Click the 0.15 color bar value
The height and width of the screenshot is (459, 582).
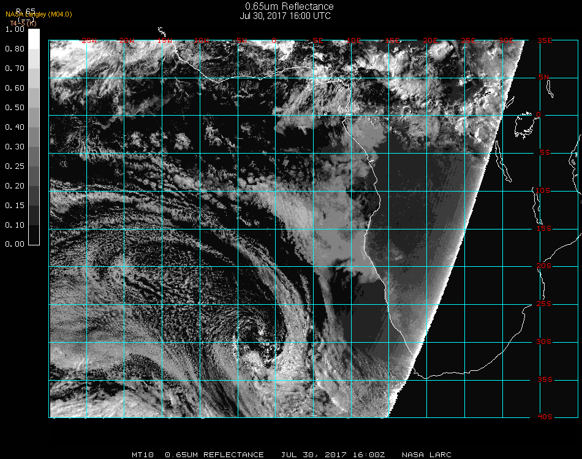point(15,206)
